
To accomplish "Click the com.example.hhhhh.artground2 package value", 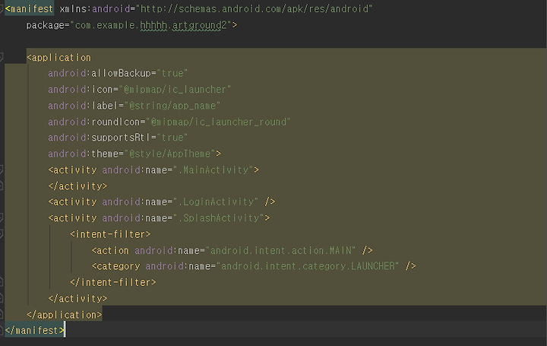I will coord(151,25).
